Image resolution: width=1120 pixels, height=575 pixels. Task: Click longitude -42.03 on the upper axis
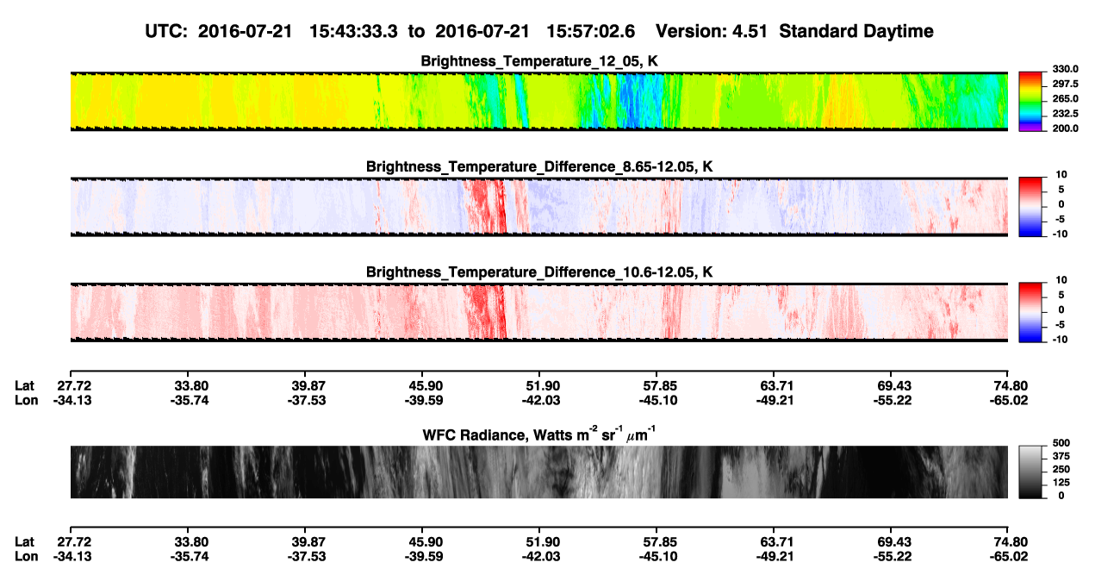(x=539, y=400)
